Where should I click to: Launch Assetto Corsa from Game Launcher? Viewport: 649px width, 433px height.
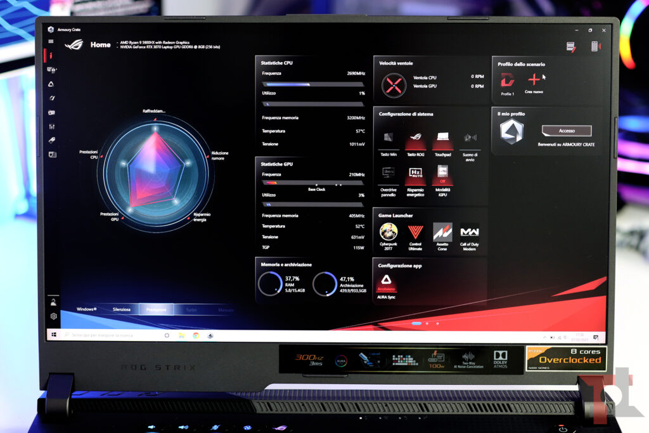(x=444, y=232)
